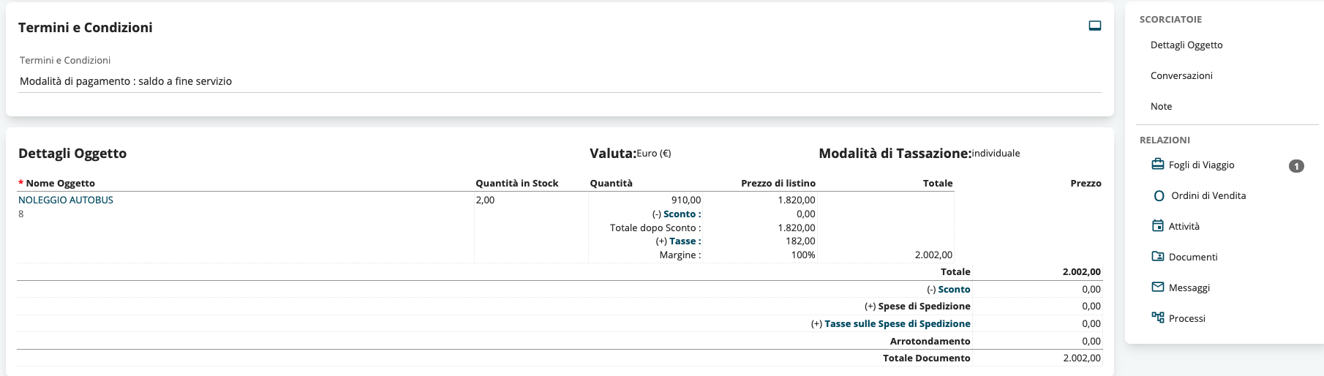The width and height of the screenshot is (1324, 376).
Task: Open the Fogli di Viaggio count badge
Action: (x=1296, y=166)
